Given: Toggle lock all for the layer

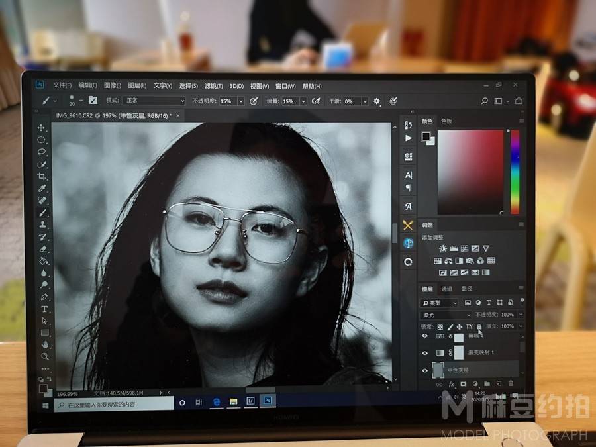Looking at the screenshot, I should pos(479,326).
